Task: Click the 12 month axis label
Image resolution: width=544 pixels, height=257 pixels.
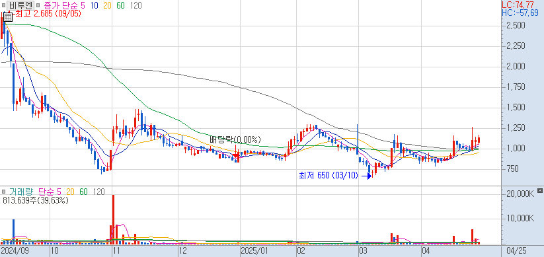Action: (183, 250)
